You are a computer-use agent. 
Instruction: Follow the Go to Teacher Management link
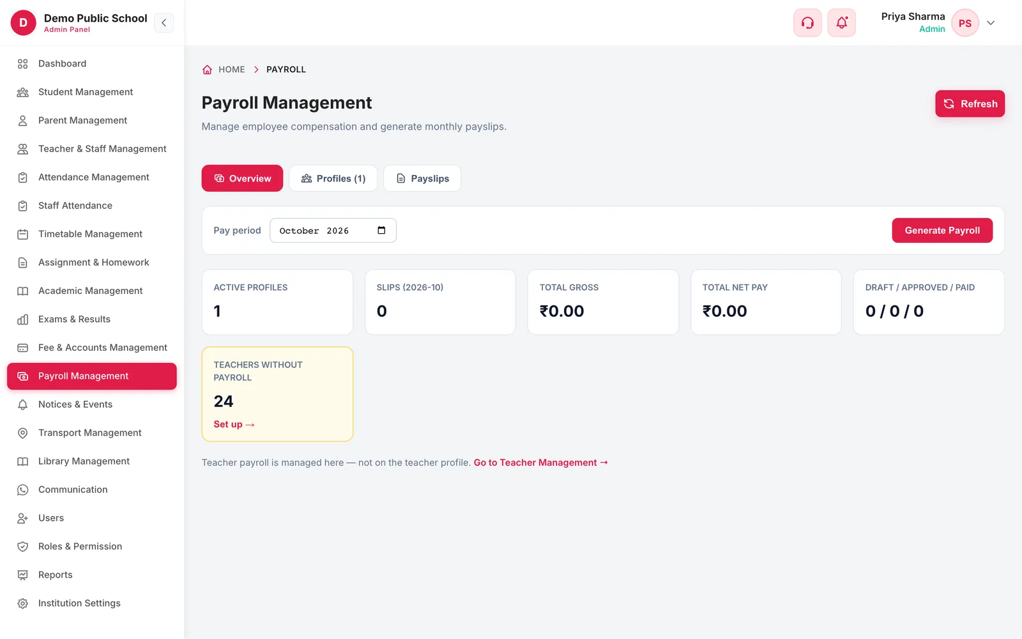(x=540, y=463)
